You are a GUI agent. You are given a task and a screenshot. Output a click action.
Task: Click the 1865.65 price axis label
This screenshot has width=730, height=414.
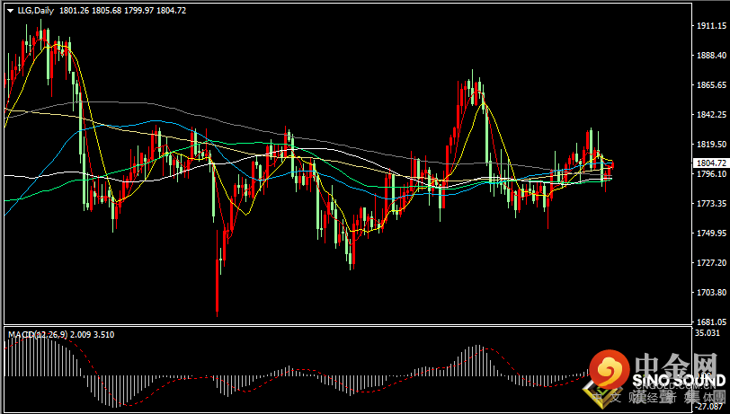(x=711, y=85)
